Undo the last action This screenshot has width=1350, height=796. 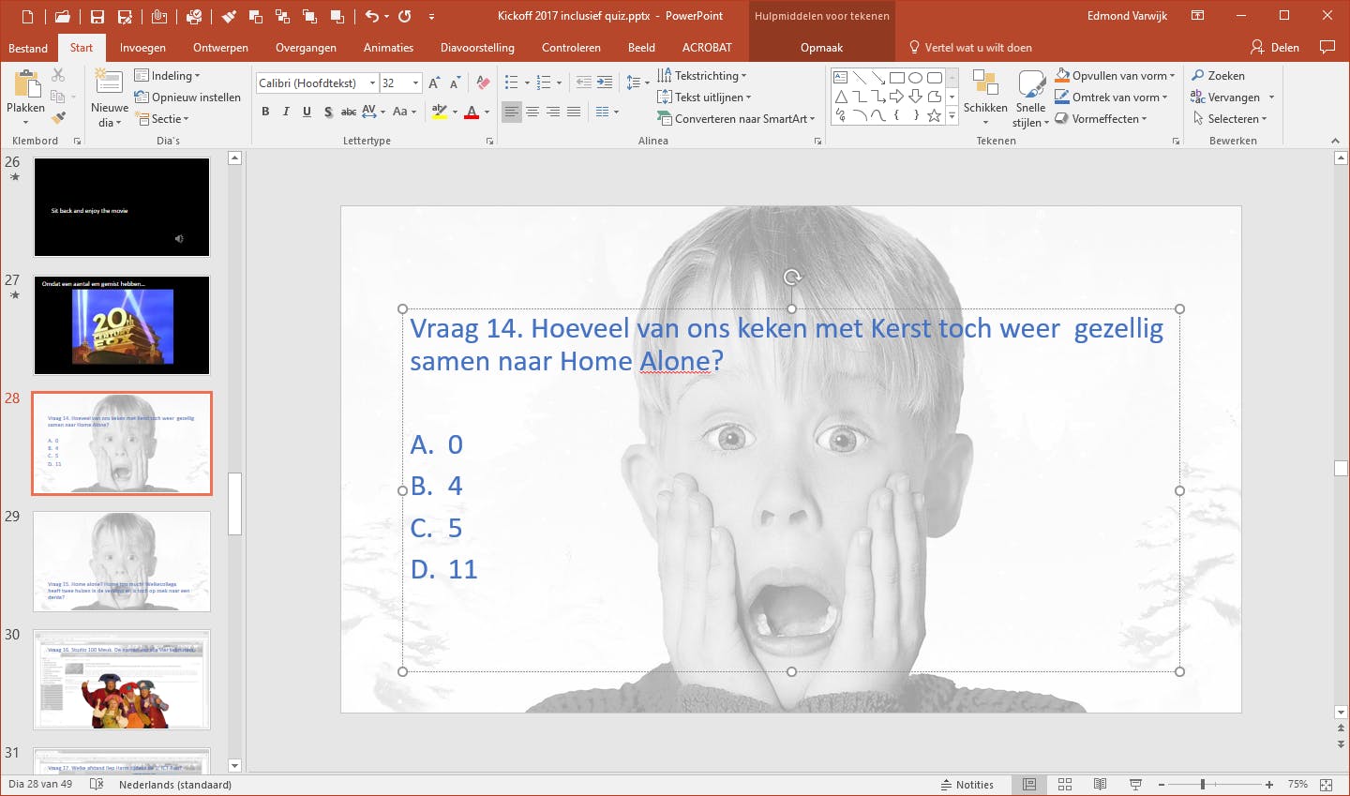[372, 16]
